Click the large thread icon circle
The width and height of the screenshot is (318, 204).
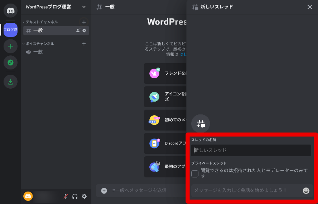200,124
